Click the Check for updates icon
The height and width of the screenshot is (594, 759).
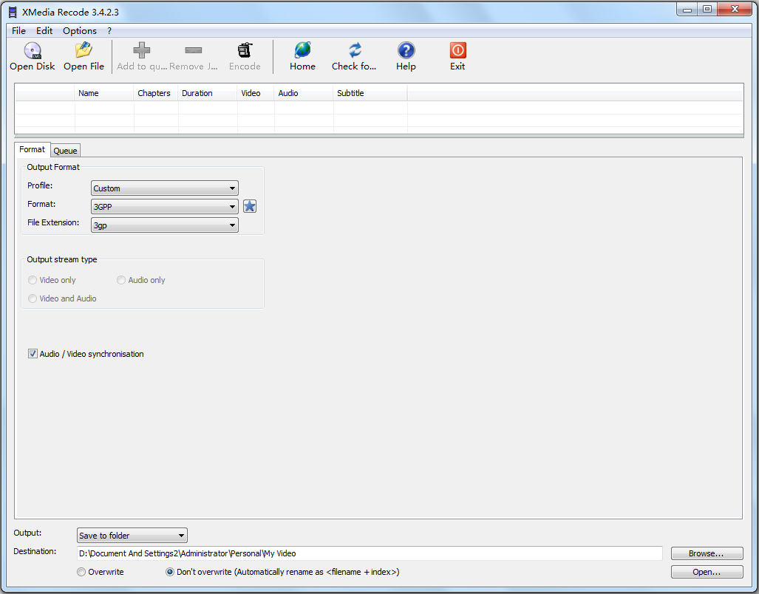354,50
